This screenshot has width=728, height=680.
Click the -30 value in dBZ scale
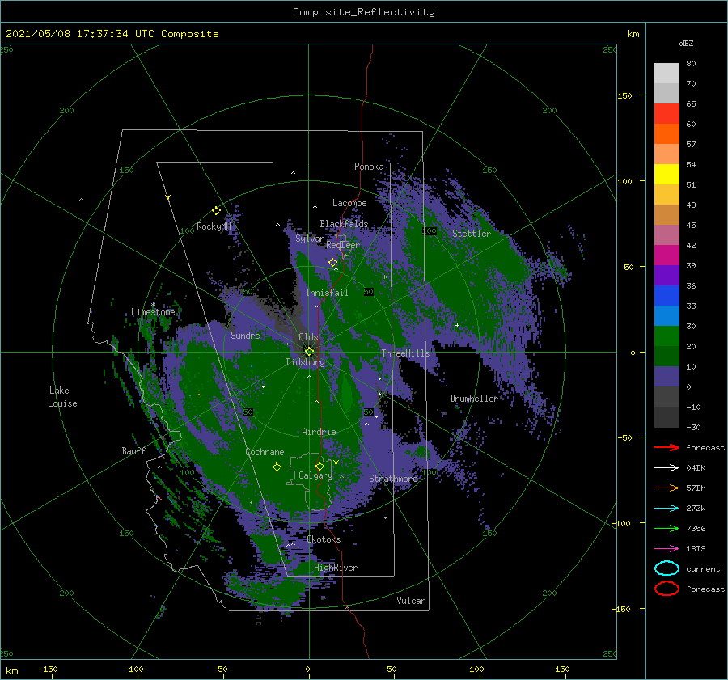694,427
